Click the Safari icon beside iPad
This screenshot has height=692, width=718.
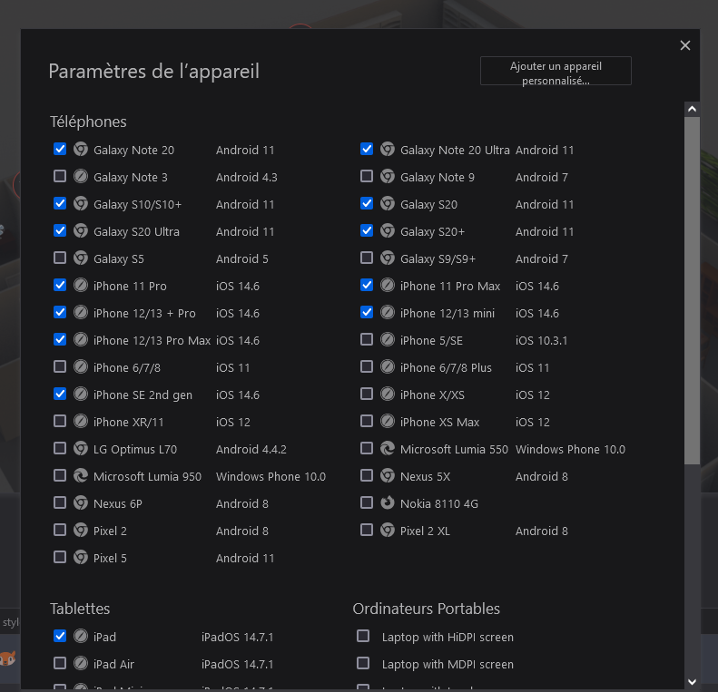(x=81, y=637)
